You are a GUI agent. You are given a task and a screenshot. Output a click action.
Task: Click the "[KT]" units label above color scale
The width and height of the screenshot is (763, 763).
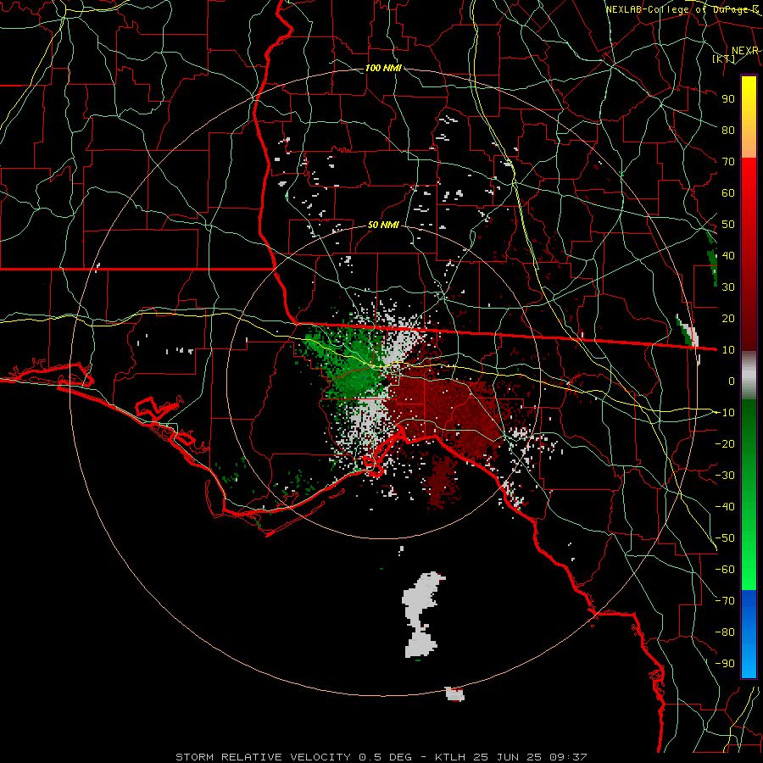(x=724, y=58)
